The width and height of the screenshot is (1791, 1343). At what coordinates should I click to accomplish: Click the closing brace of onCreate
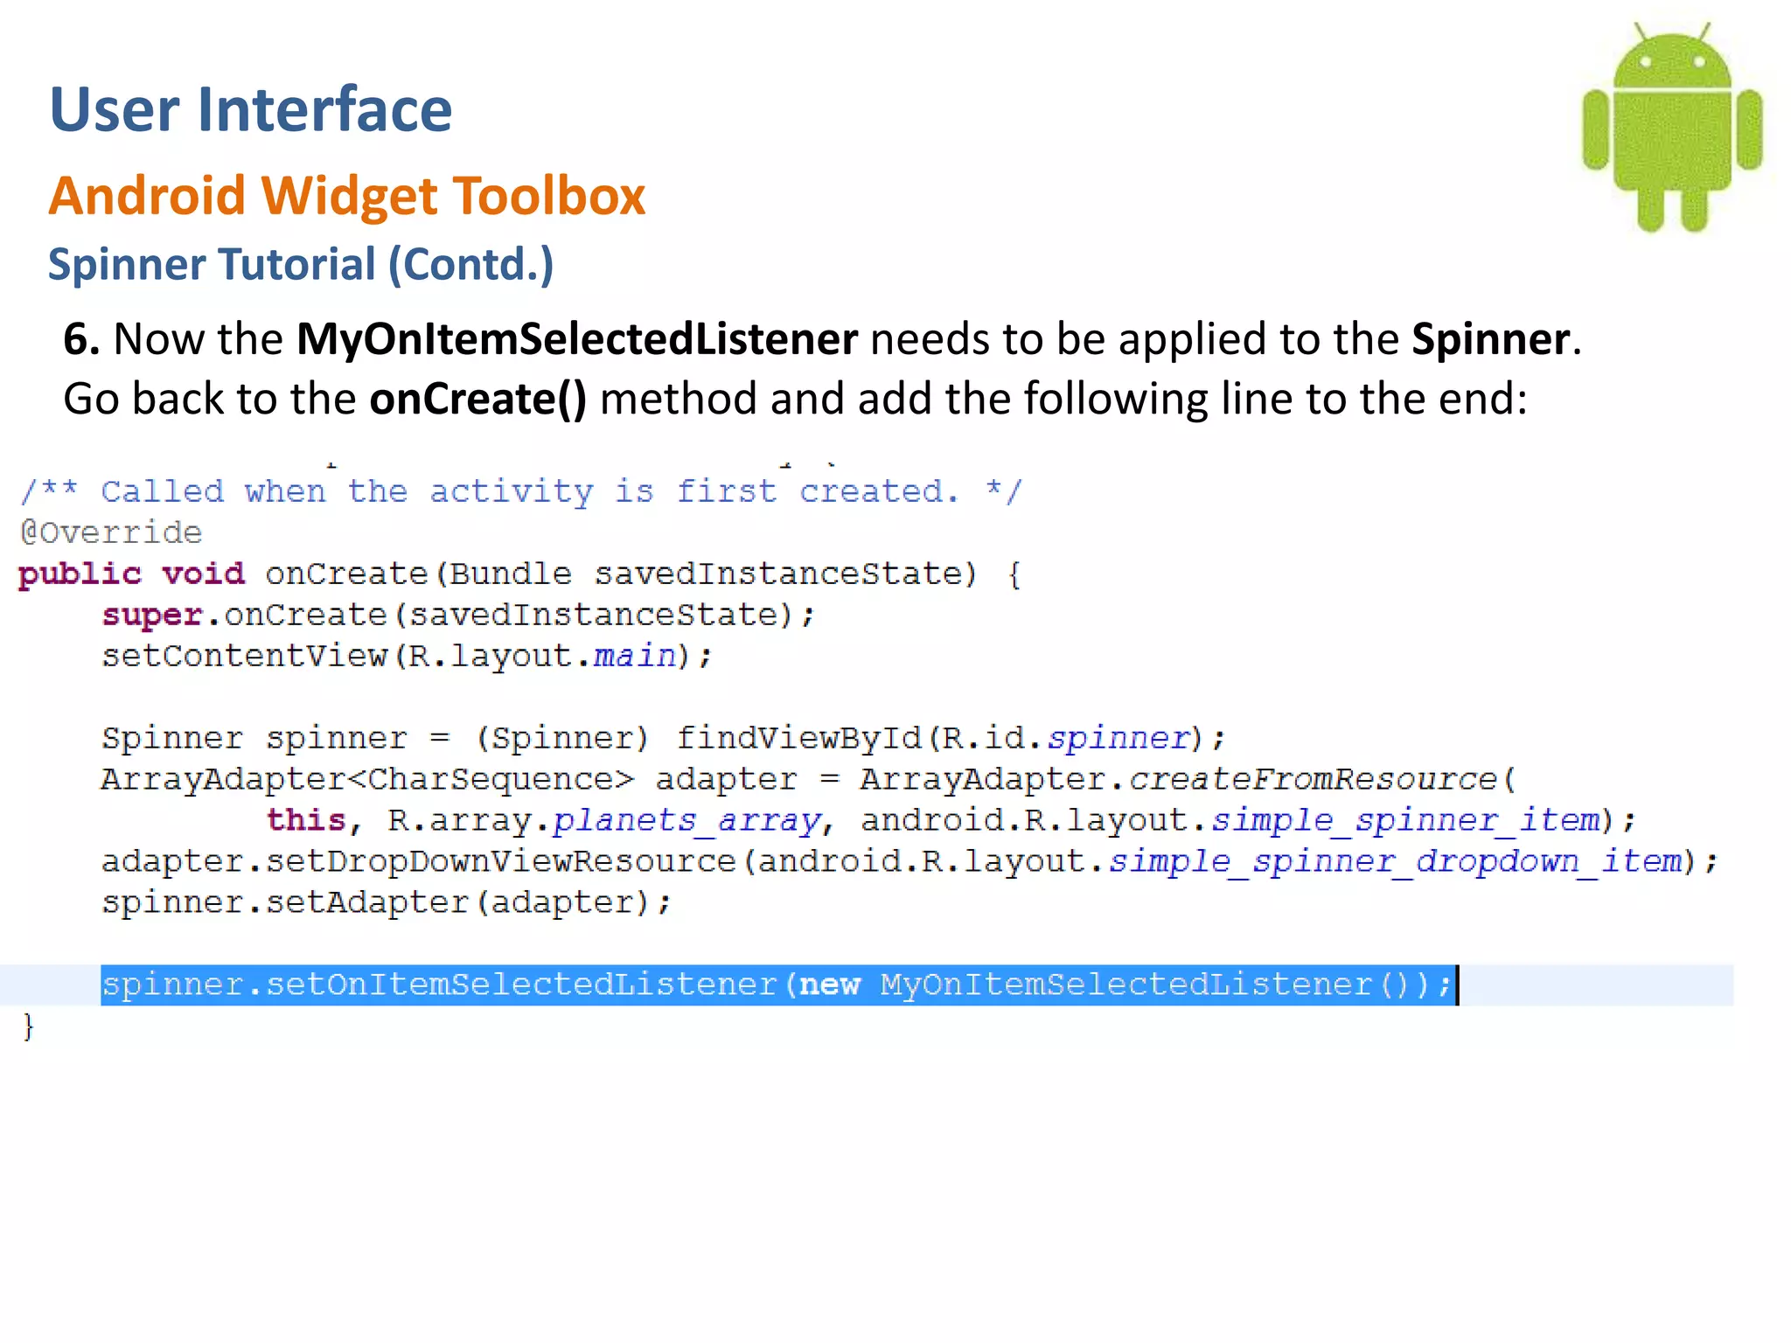[x=28, y=1026]
